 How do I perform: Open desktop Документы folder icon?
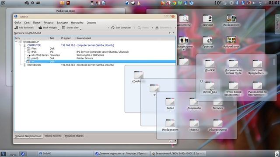pyautogui.click(x=184, y=20)
